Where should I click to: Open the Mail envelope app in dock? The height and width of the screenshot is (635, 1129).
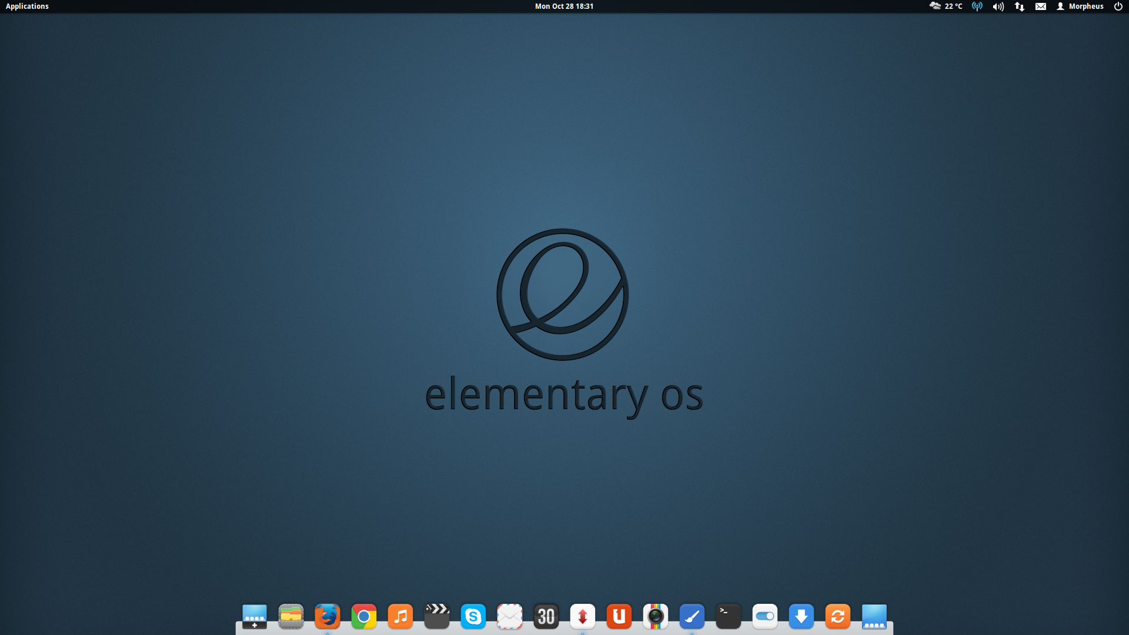pyautogui.click(x=510, y=617)
